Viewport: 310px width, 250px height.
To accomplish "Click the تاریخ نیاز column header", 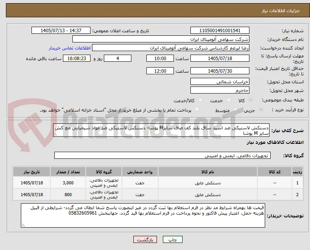I will tap(31, 172).
